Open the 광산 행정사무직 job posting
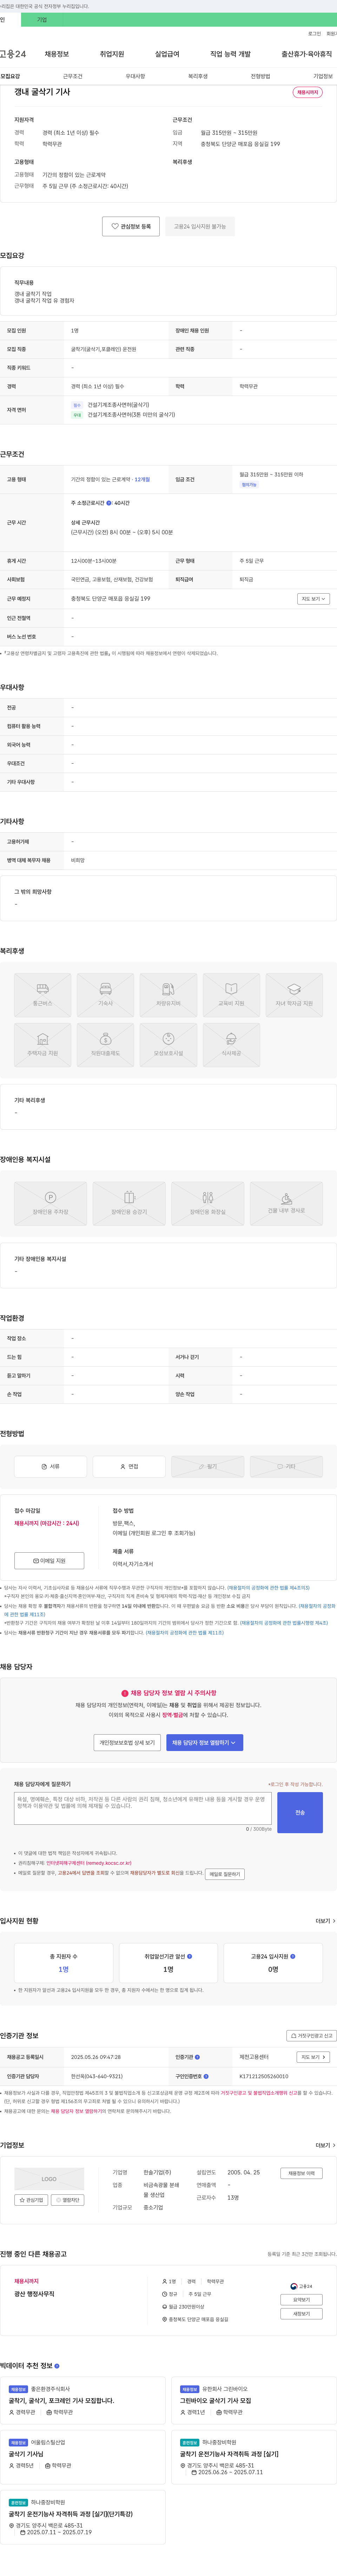Viewport: 337px width, 2576px height. point(34,2294)
